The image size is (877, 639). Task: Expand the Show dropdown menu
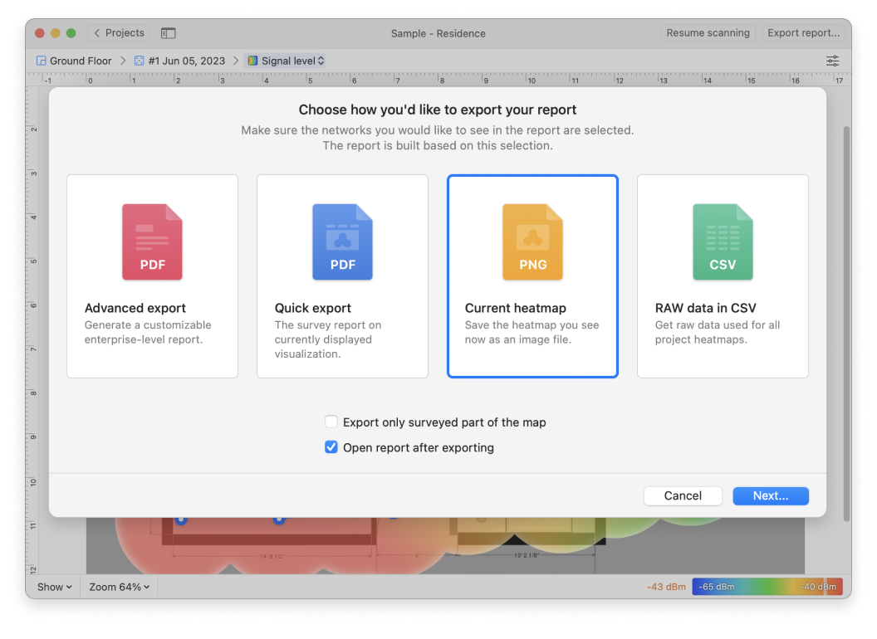[55, 587]
